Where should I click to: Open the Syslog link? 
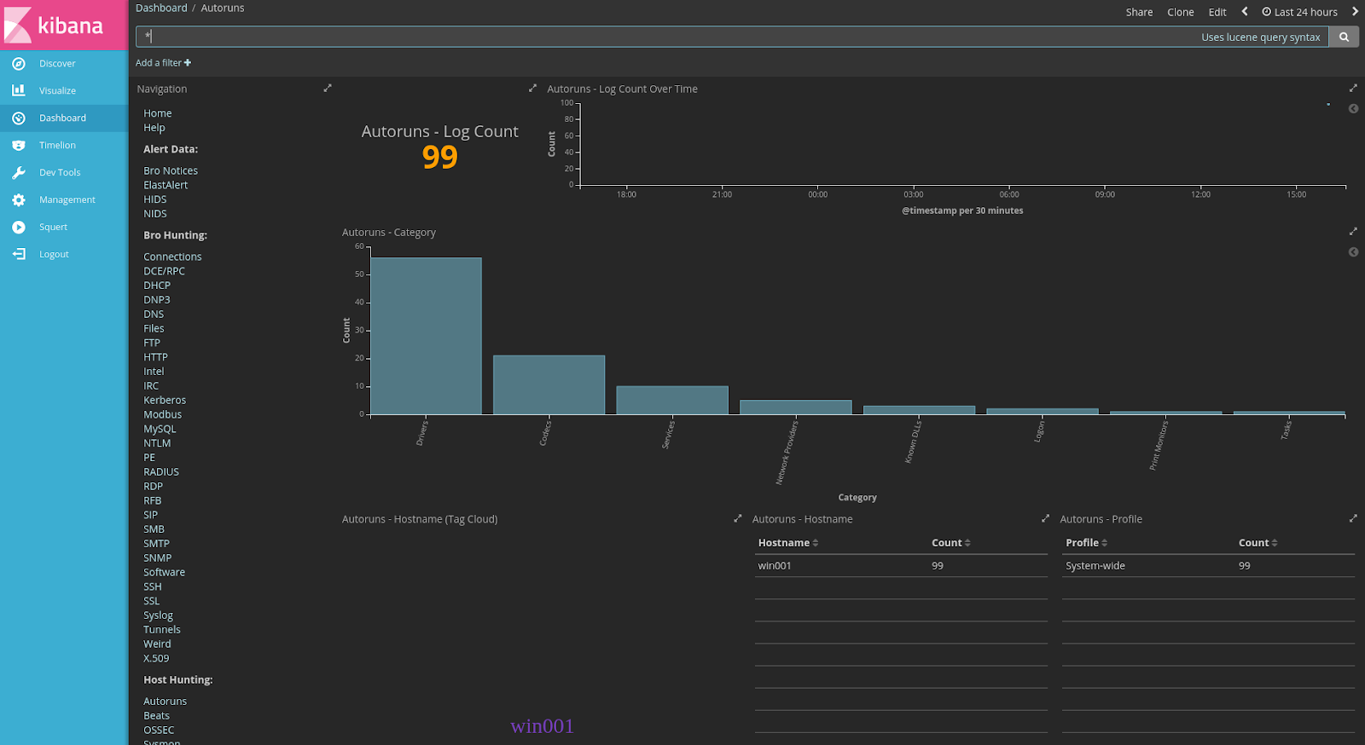[x=158, y=615]
